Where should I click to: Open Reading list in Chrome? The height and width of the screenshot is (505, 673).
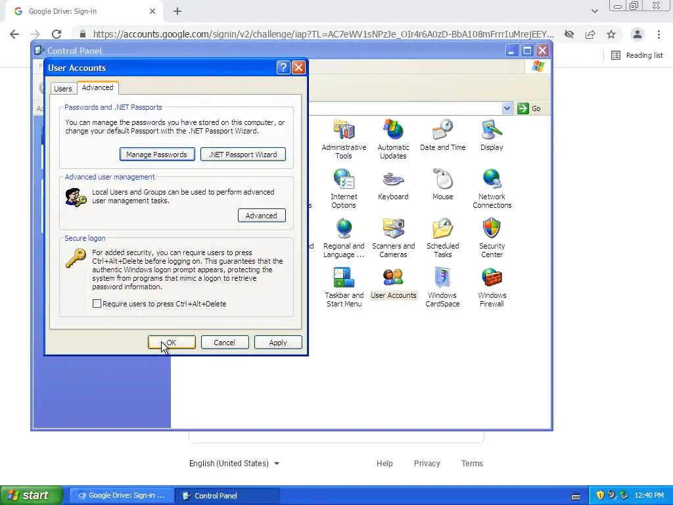[x=637, y=55]
